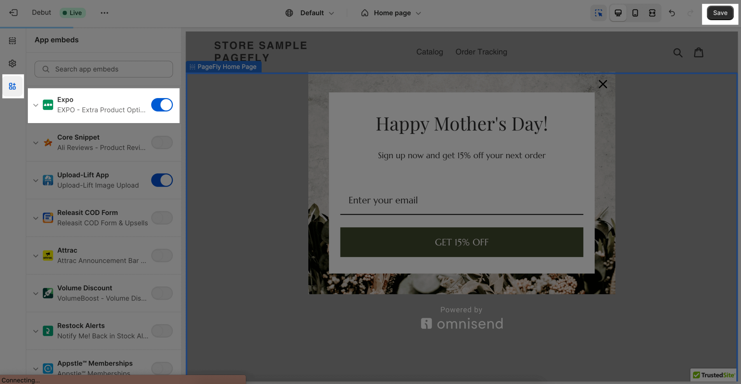Enable the Attrac embed toggle
Image resolution: width=741 pixels, height=384 pixels.
[162, 256]
